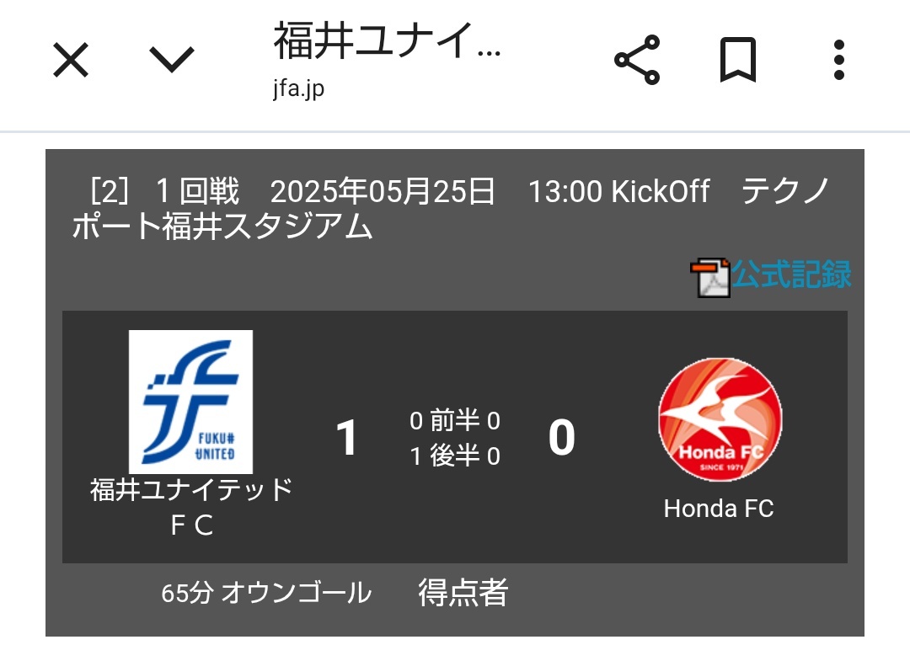Tap the Fukui United FC logo

click(190, 402)
